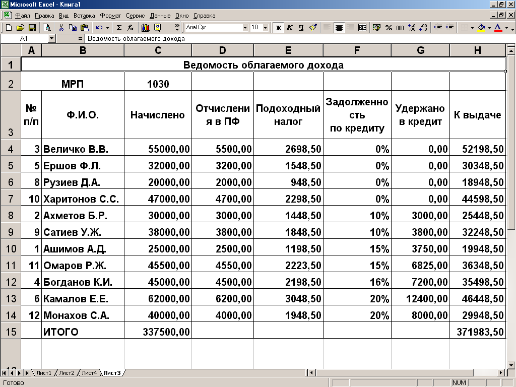
Task: Switch to the Лист2 sheet tab
Action: [x=67, y=373]
